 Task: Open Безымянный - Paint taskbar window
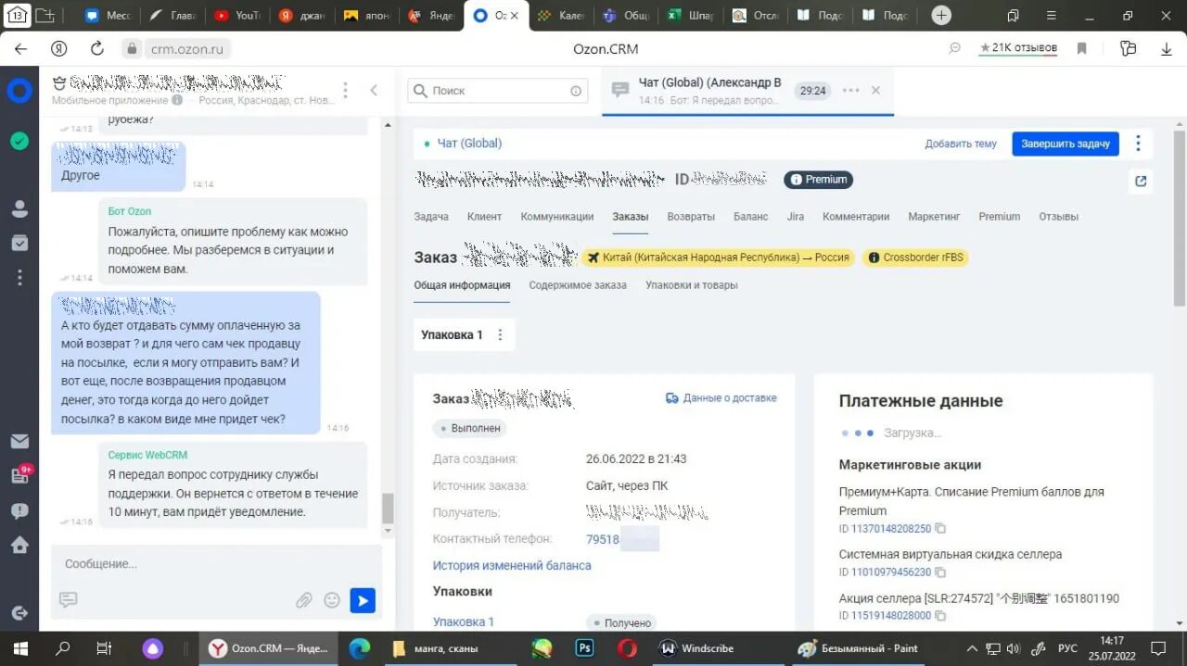pyautogui.click(x=858, y=648)
